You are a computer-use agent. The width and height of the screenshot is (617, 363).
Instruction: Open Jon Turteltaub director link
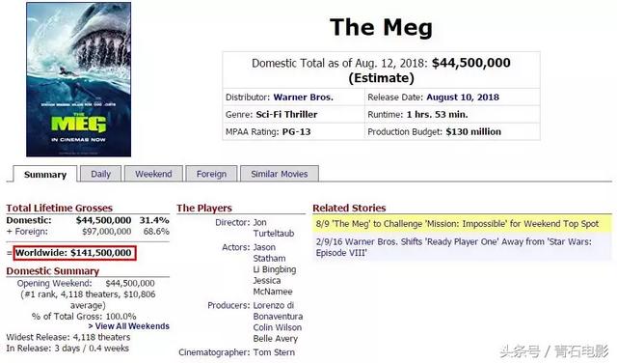[x=274, y=228]
